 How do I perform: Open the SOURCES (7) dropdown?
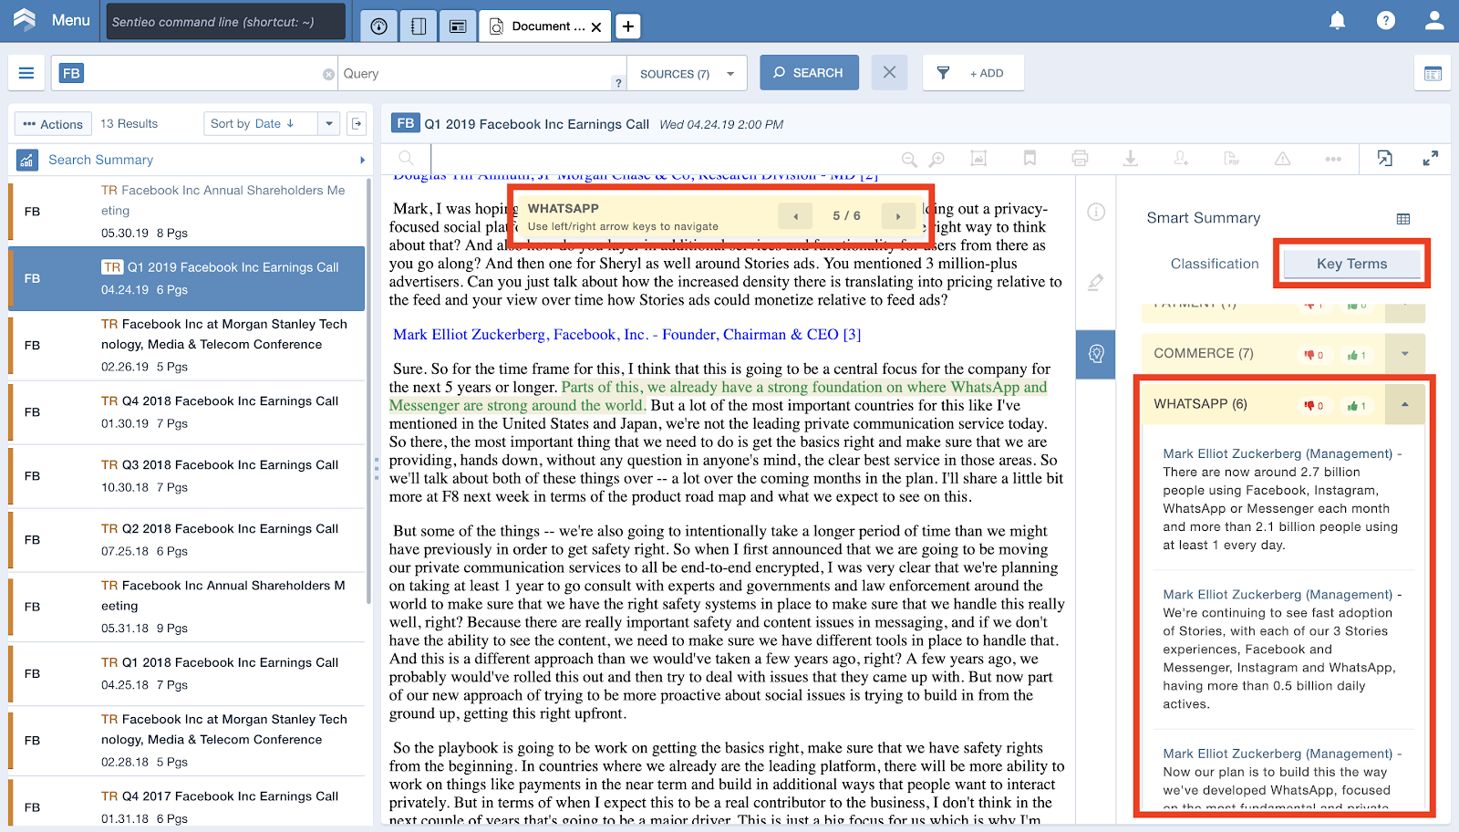point(687,74)
